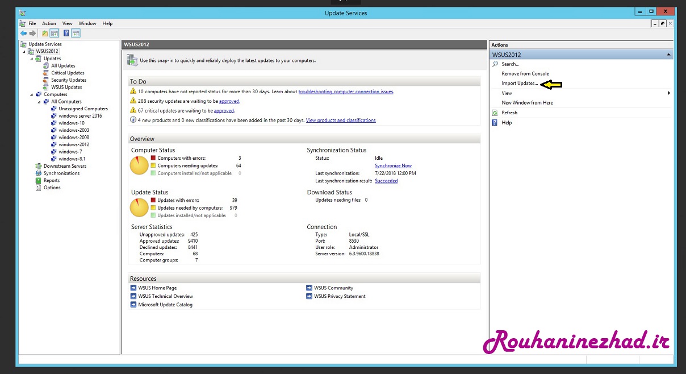Click Synchronize Now link
The height and width of the screenshot is (374, 686).
[393, 165]
